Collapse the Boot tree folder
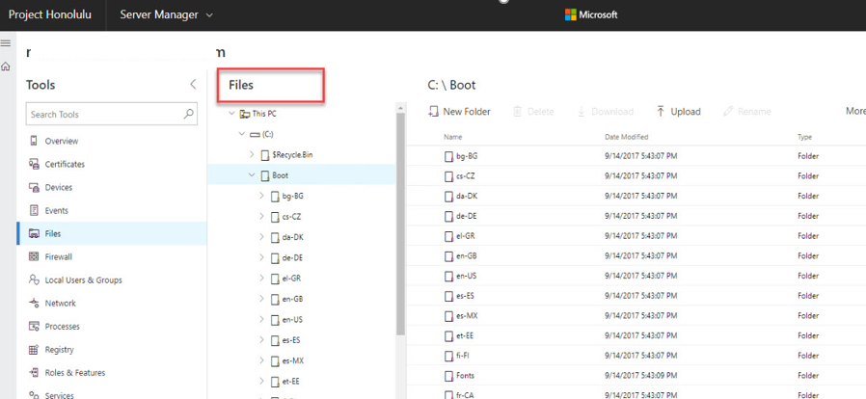 pyautogui.click(x=252, y=175)
